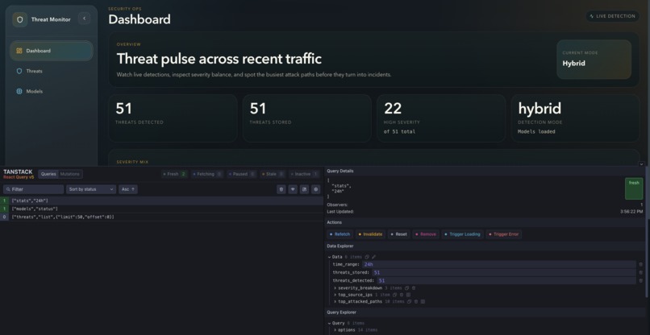Clear top_attacked_paths items with its list icon
Screen dimensions: 650x335
tap(423, 302)
